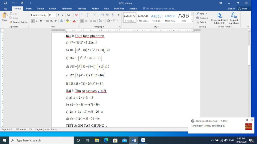The width and height of the screenshot is (257, 144).
Task: Align the paragraph to the right
Action: click(x=90, y=21)
